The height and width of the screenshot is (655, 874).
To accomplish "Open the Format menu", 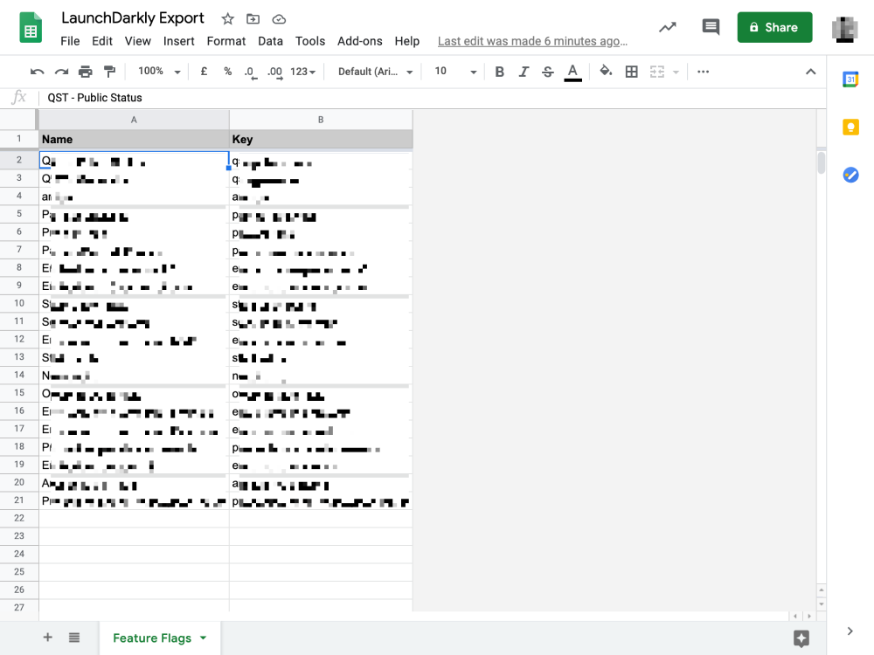I will point(226,41).
